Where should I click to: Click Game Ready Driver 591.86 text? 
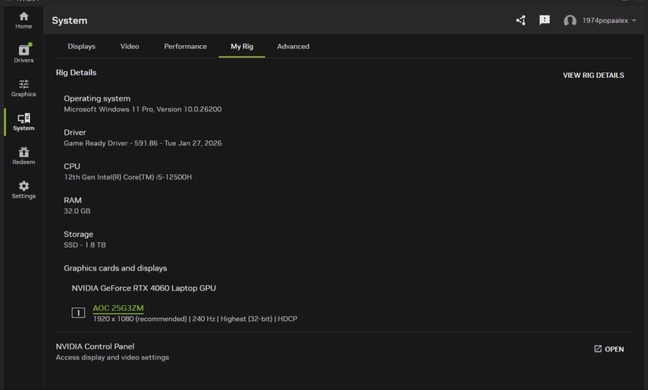pos(143,143)
